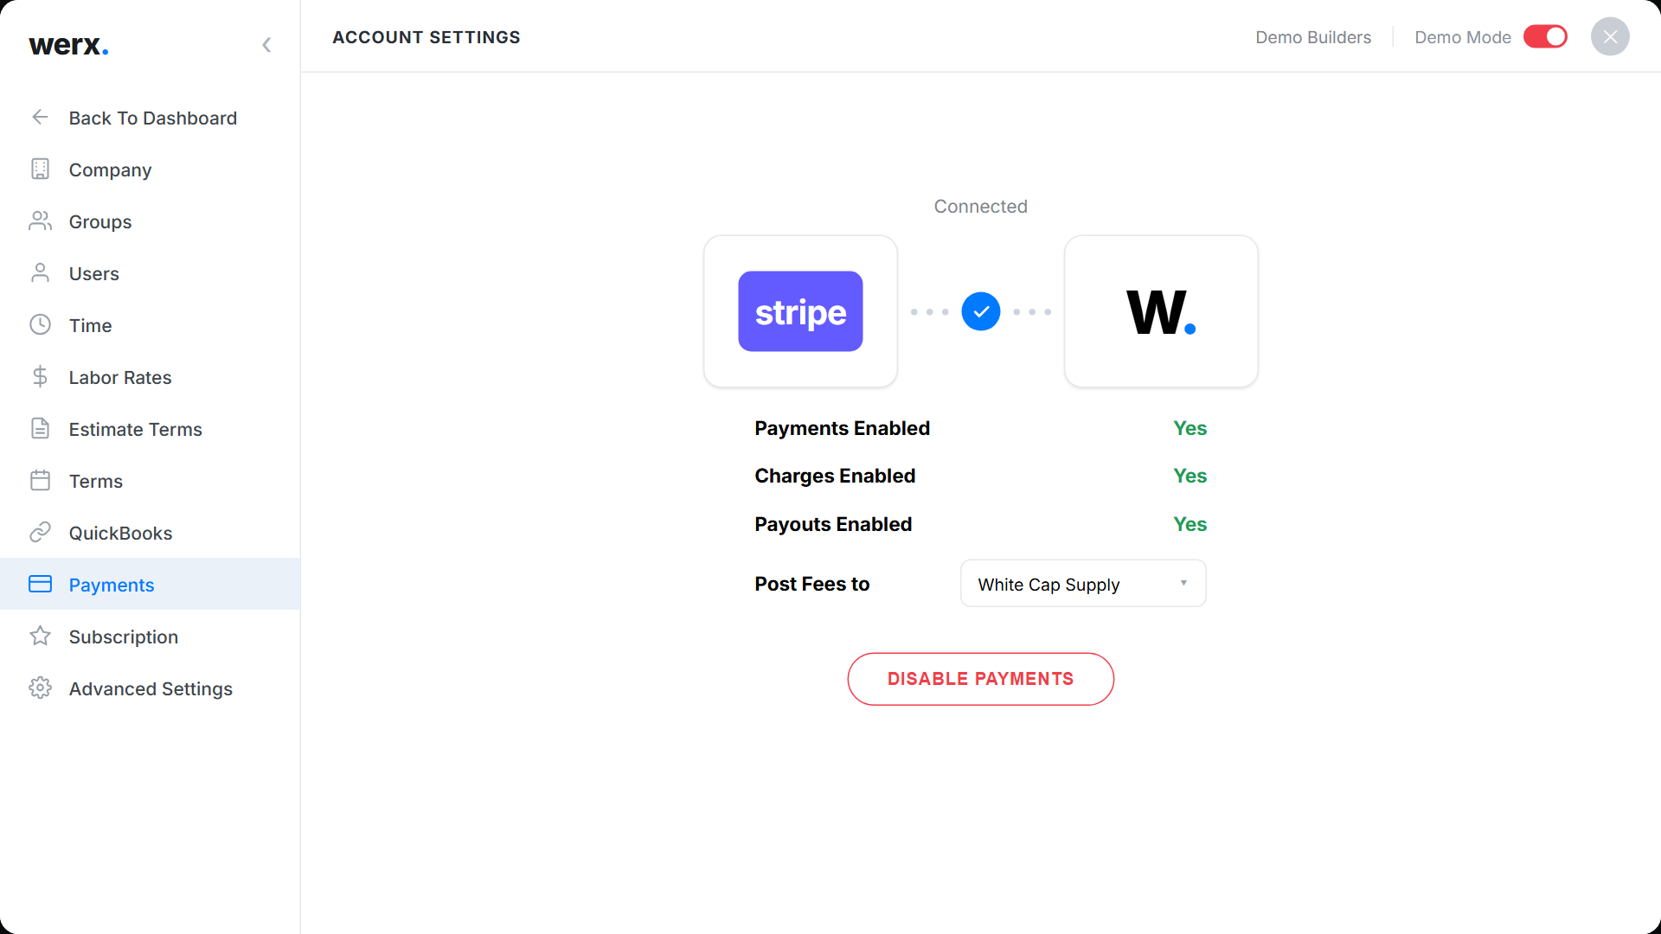Viewport: 1661px width, 934px height.
Task: Click the Werx W logo card
Action: (x=1161, y=311)
